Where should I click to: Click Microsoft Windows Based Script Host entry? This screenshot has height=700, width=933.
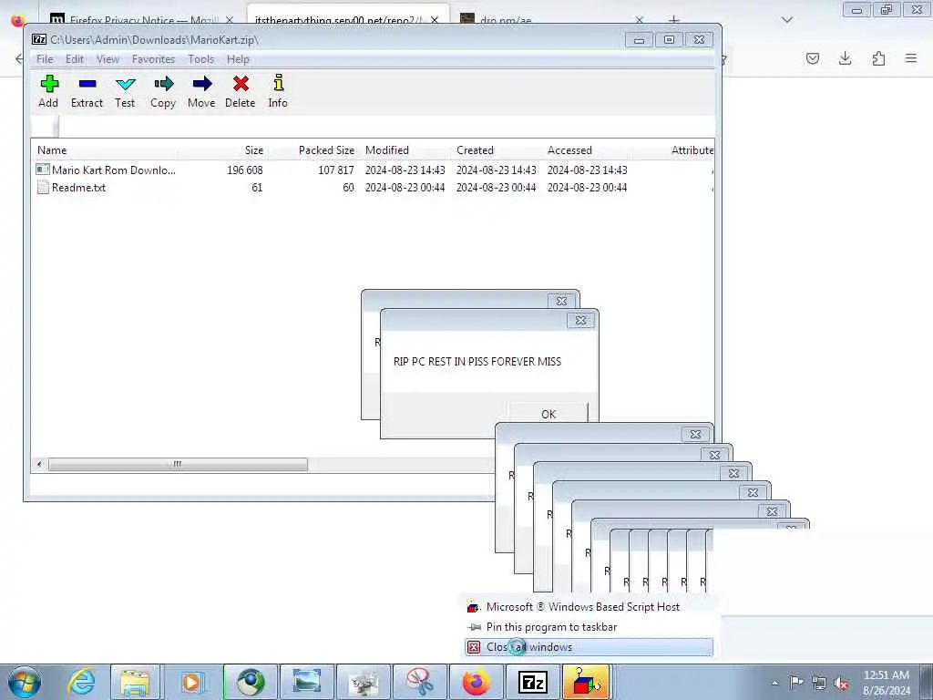(x=589, y=606)
